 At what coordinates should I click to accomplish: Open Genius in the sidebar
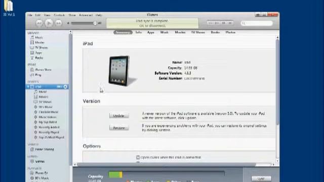39,161
